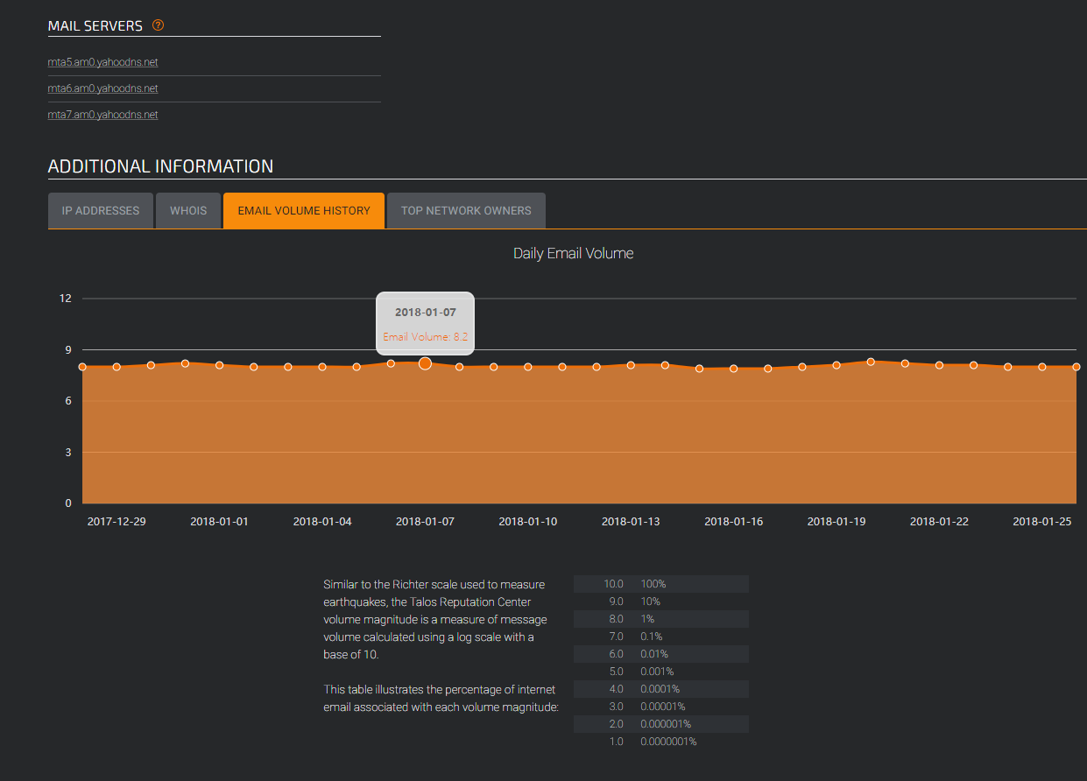
Task: Switch to the IP Addresses tab
Action: (x=101, y=211)
